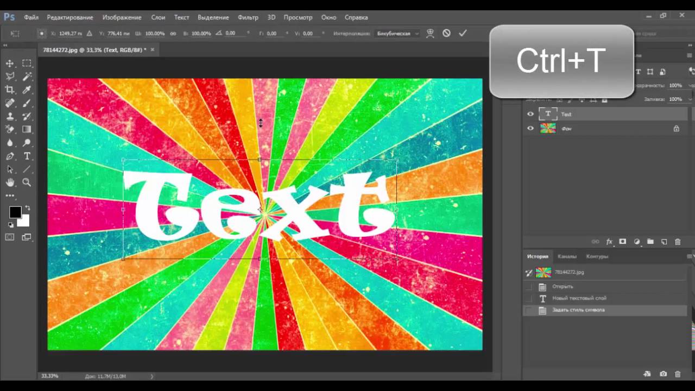Select the Polygonal Lasso tool
The width and height of the screenshot is (695, 391).
click(10, 77)
